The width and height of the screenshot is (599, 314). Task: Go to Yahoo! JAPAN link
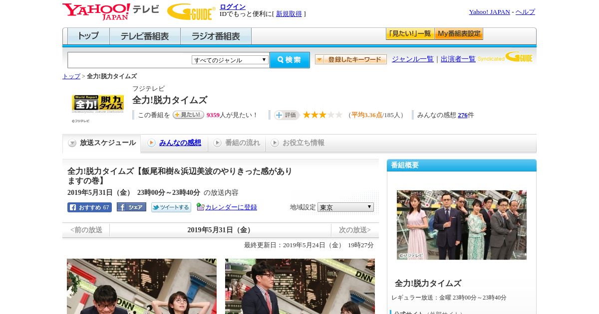(x=490, y=12)
